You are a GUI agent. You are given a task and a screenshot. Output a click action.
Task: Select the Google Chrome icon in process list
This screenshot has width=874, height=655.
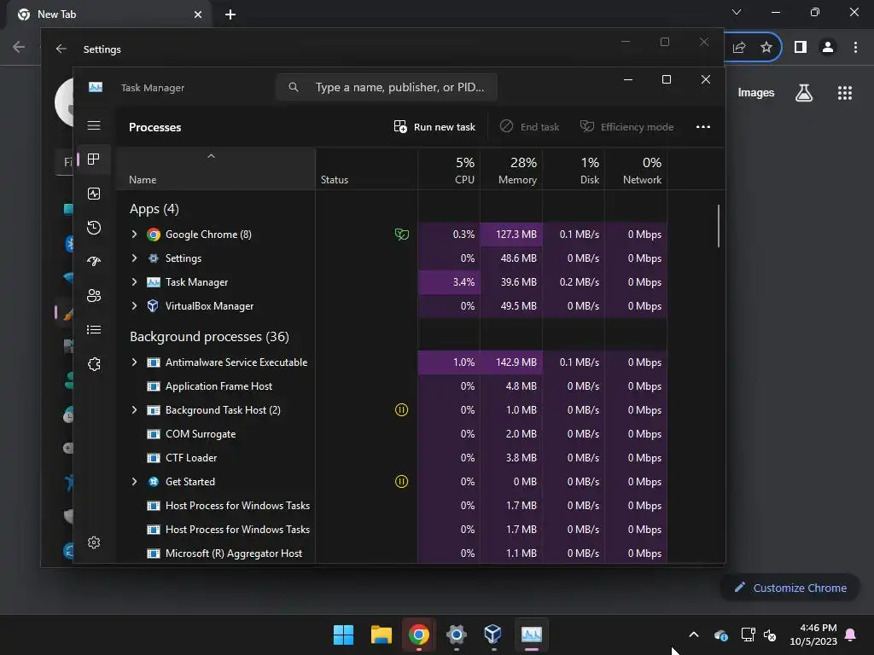(154, 235)
